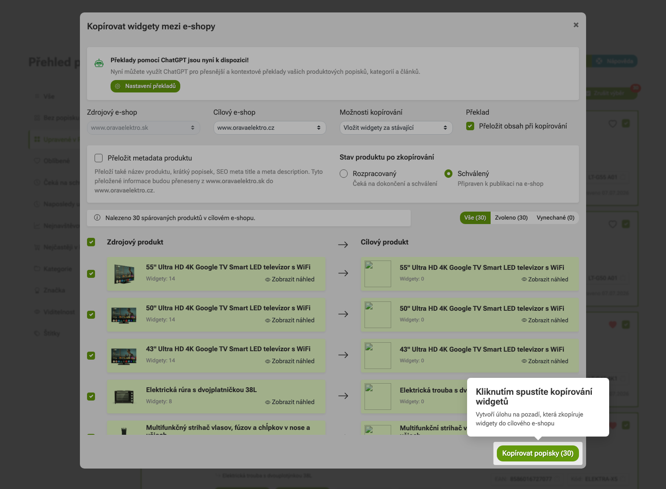Click the mapping arrow in Elektrická rúra row
Image resolution: width=666 pixels, height=489 pixels.
343,396
